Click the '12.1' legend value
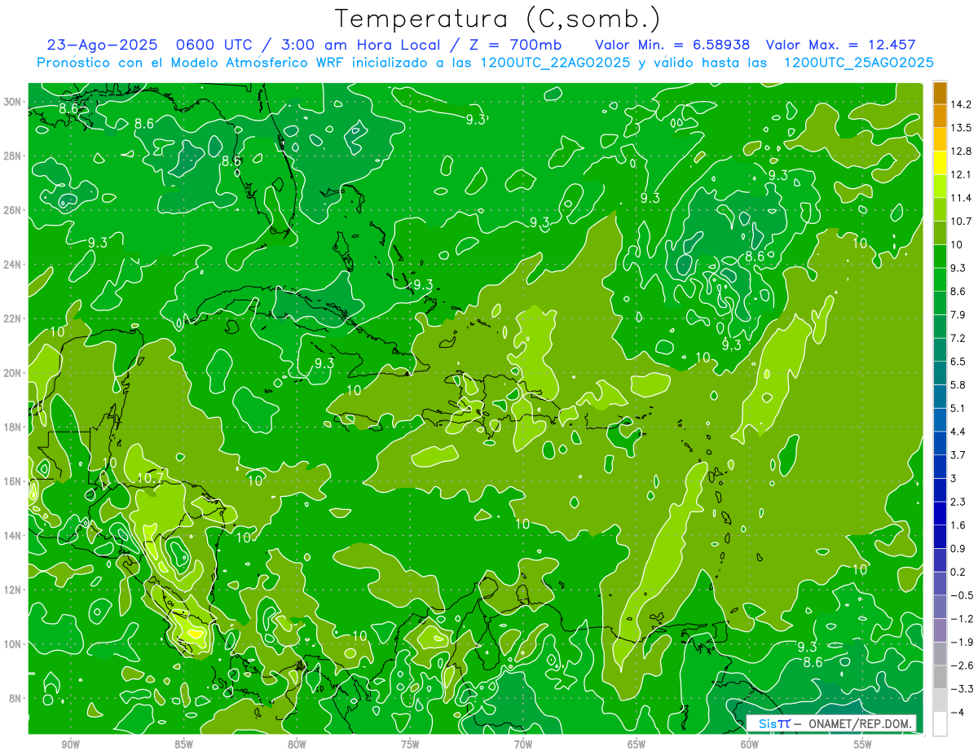This screenshot has height=755, width=978. tap(961, 174)
